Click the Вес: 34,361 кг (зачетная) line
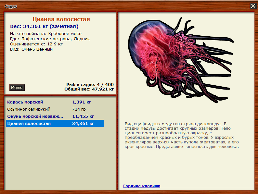Image resolution: width=258 pixels, height=194 pixels. pyautogui.click(x=44, y=26)
